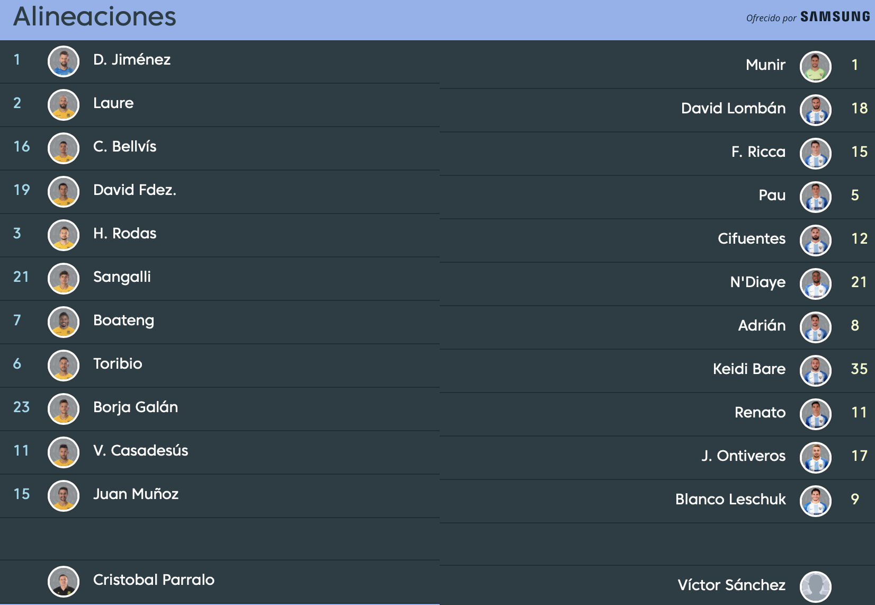Open the Samsung sponsor logo
The width and height of the screenshot is (875, 605).
pos(835,17)
